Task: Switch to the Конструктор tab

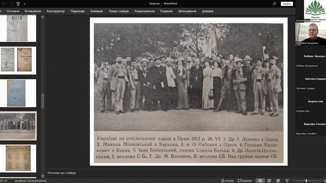Action: (x=56, y=11)
